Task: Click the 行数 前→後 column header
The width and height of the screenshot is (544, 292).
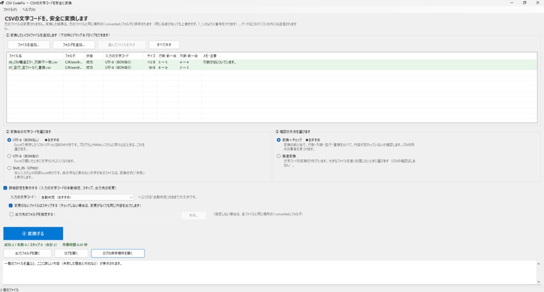Action: click(167, 56)
